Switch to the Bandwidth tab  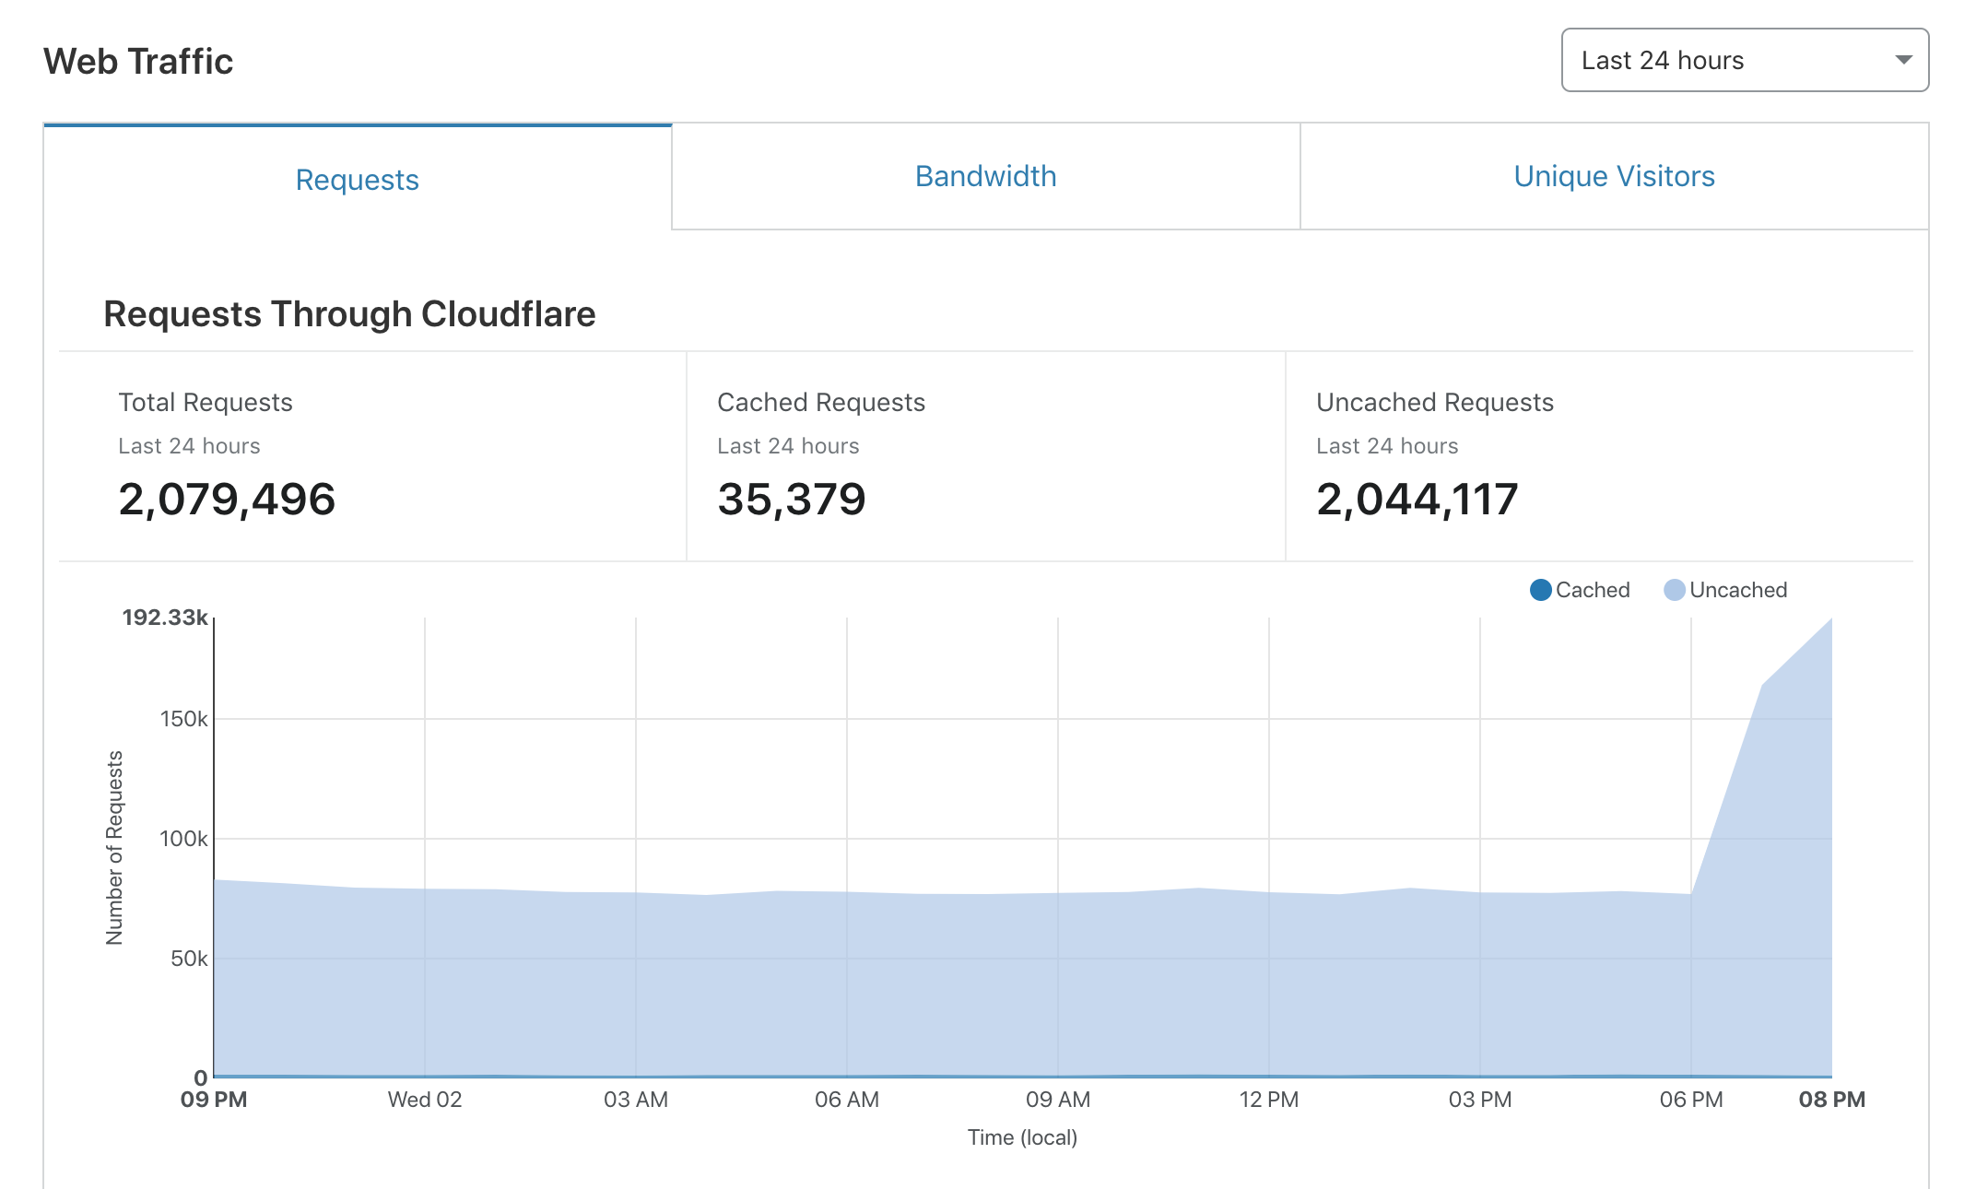coord(985,176)
